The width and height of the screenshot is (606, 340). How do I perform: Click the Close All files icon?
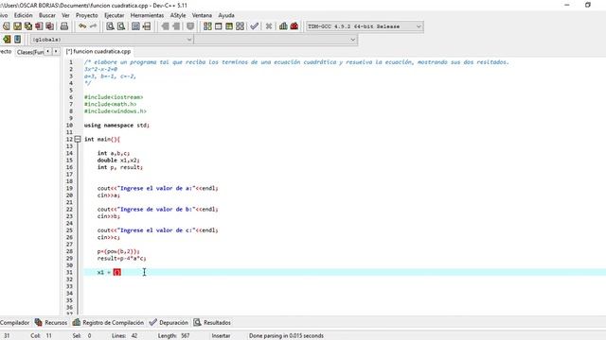point(50,26)
